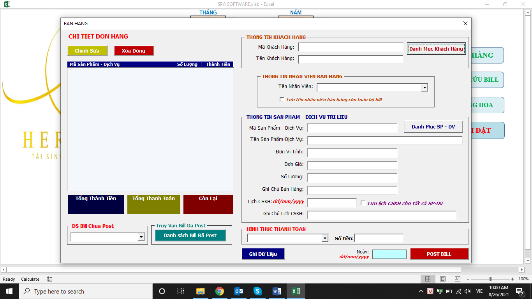Select Page Break Preview view icon
Screen dimensions: 532x299
coord(458,279)
